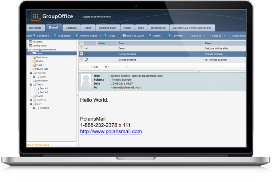Image resolution: width=272 pixels, height=182 pixels.
Task: Click the Sent items folder icon
Action: pos(34,57)
